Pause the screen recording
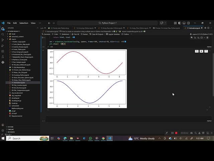Image resolution: width=214 pixels, height=161 pixels. (173, 133)
